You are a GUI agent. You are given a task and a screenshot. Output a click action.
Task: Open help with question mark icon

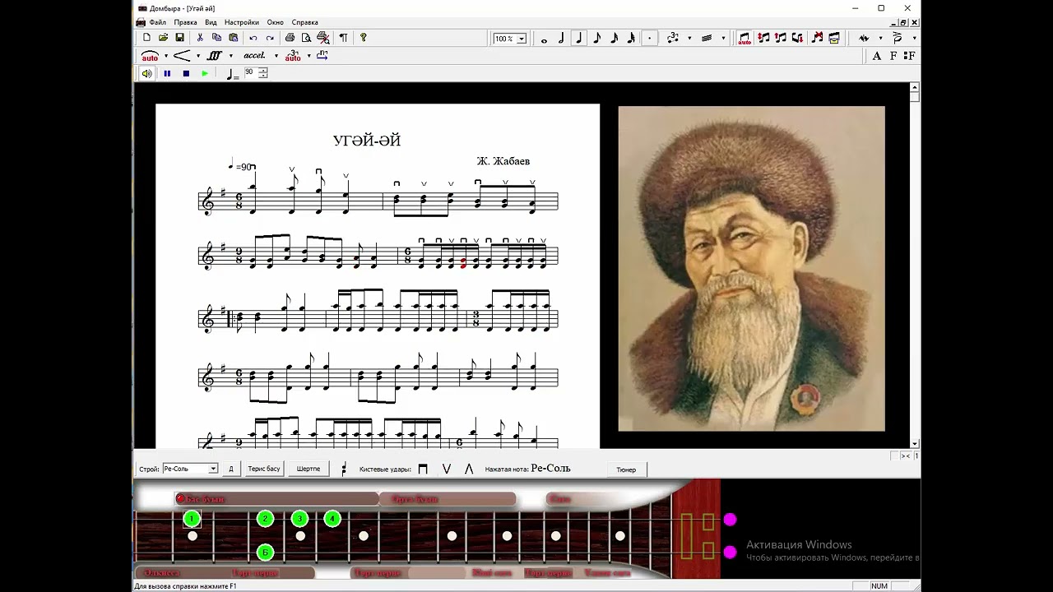[363, 38]
